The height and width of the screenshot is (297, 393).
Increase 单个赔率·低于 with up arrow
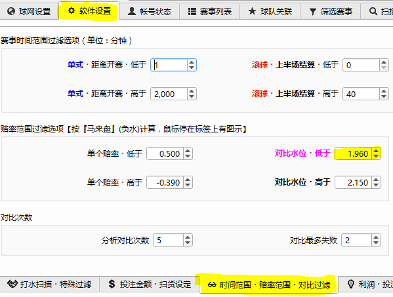click(188, 151)
